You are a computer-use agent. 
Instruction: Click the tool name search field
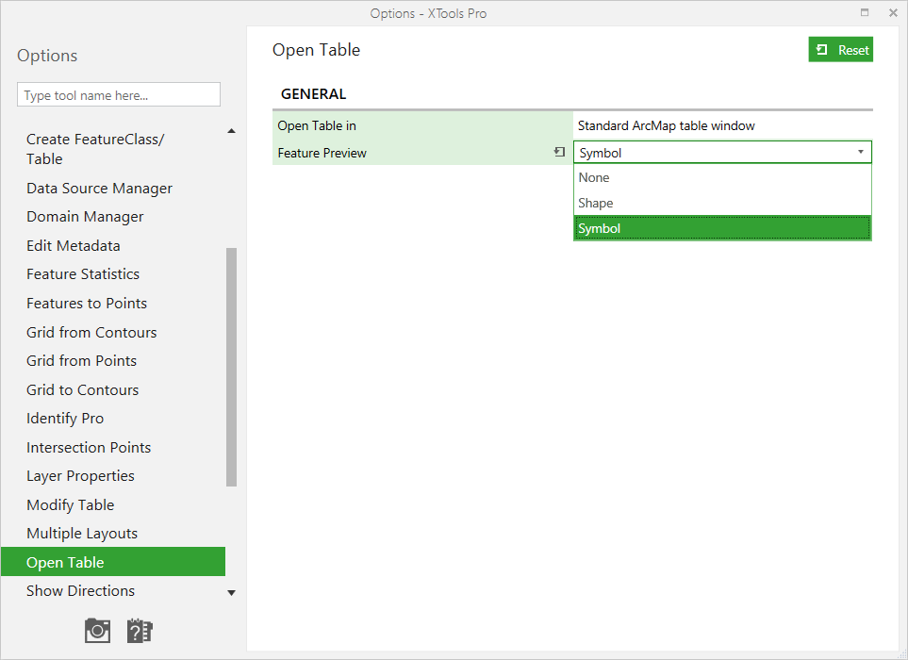click(x=119, y=95)
